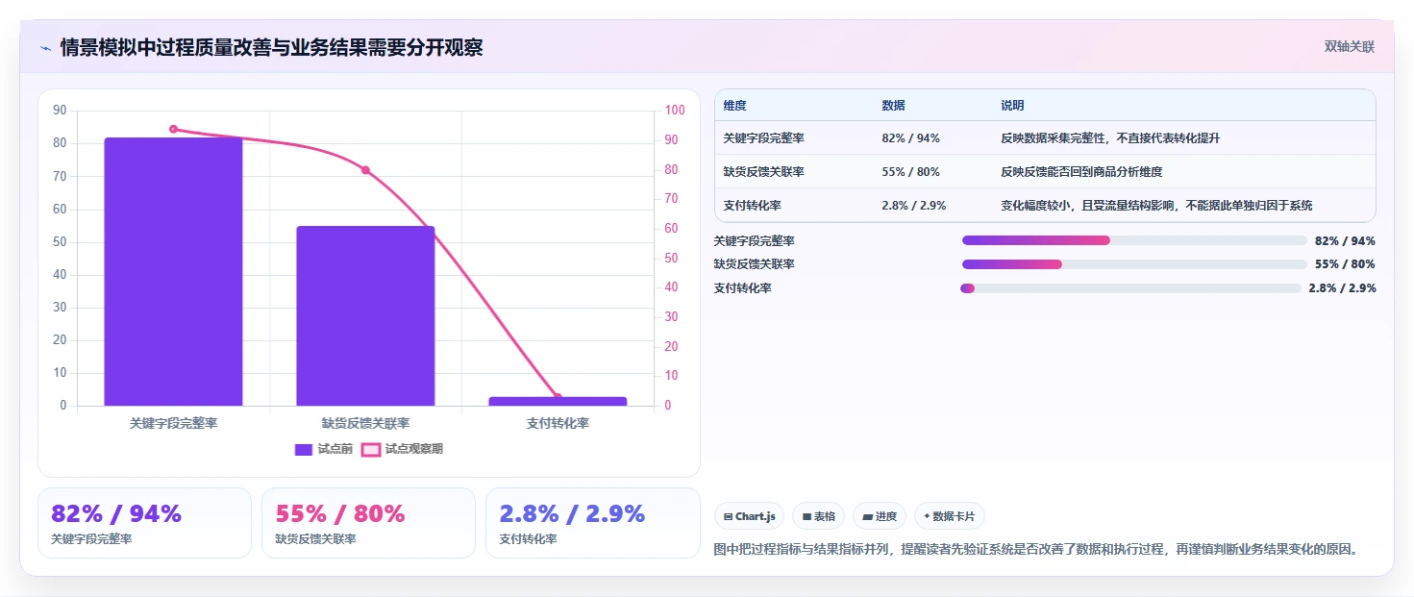Image resolution: width=1414 pixels, height=597 pixels.
Task: Click the chart x-axis label 支付转化率
Action: click(558, 423)
